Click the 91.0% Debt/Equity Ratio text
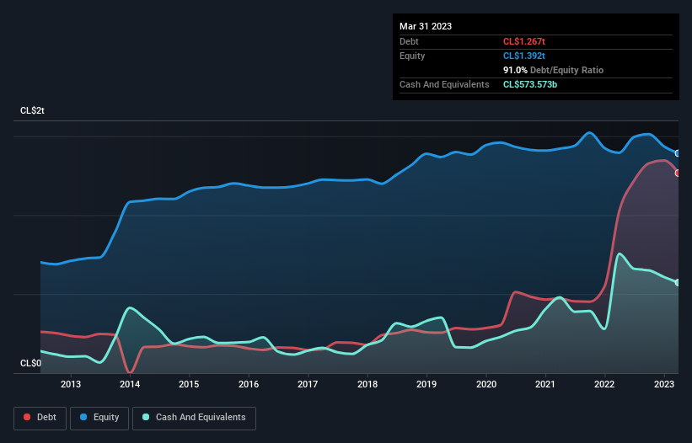 [x=553, y=70]
